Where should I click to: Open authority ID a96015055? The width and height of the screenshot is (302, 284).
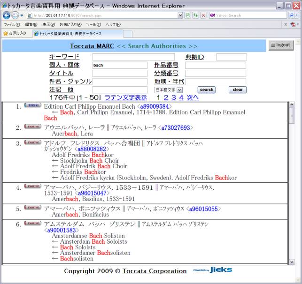[203, 209]
